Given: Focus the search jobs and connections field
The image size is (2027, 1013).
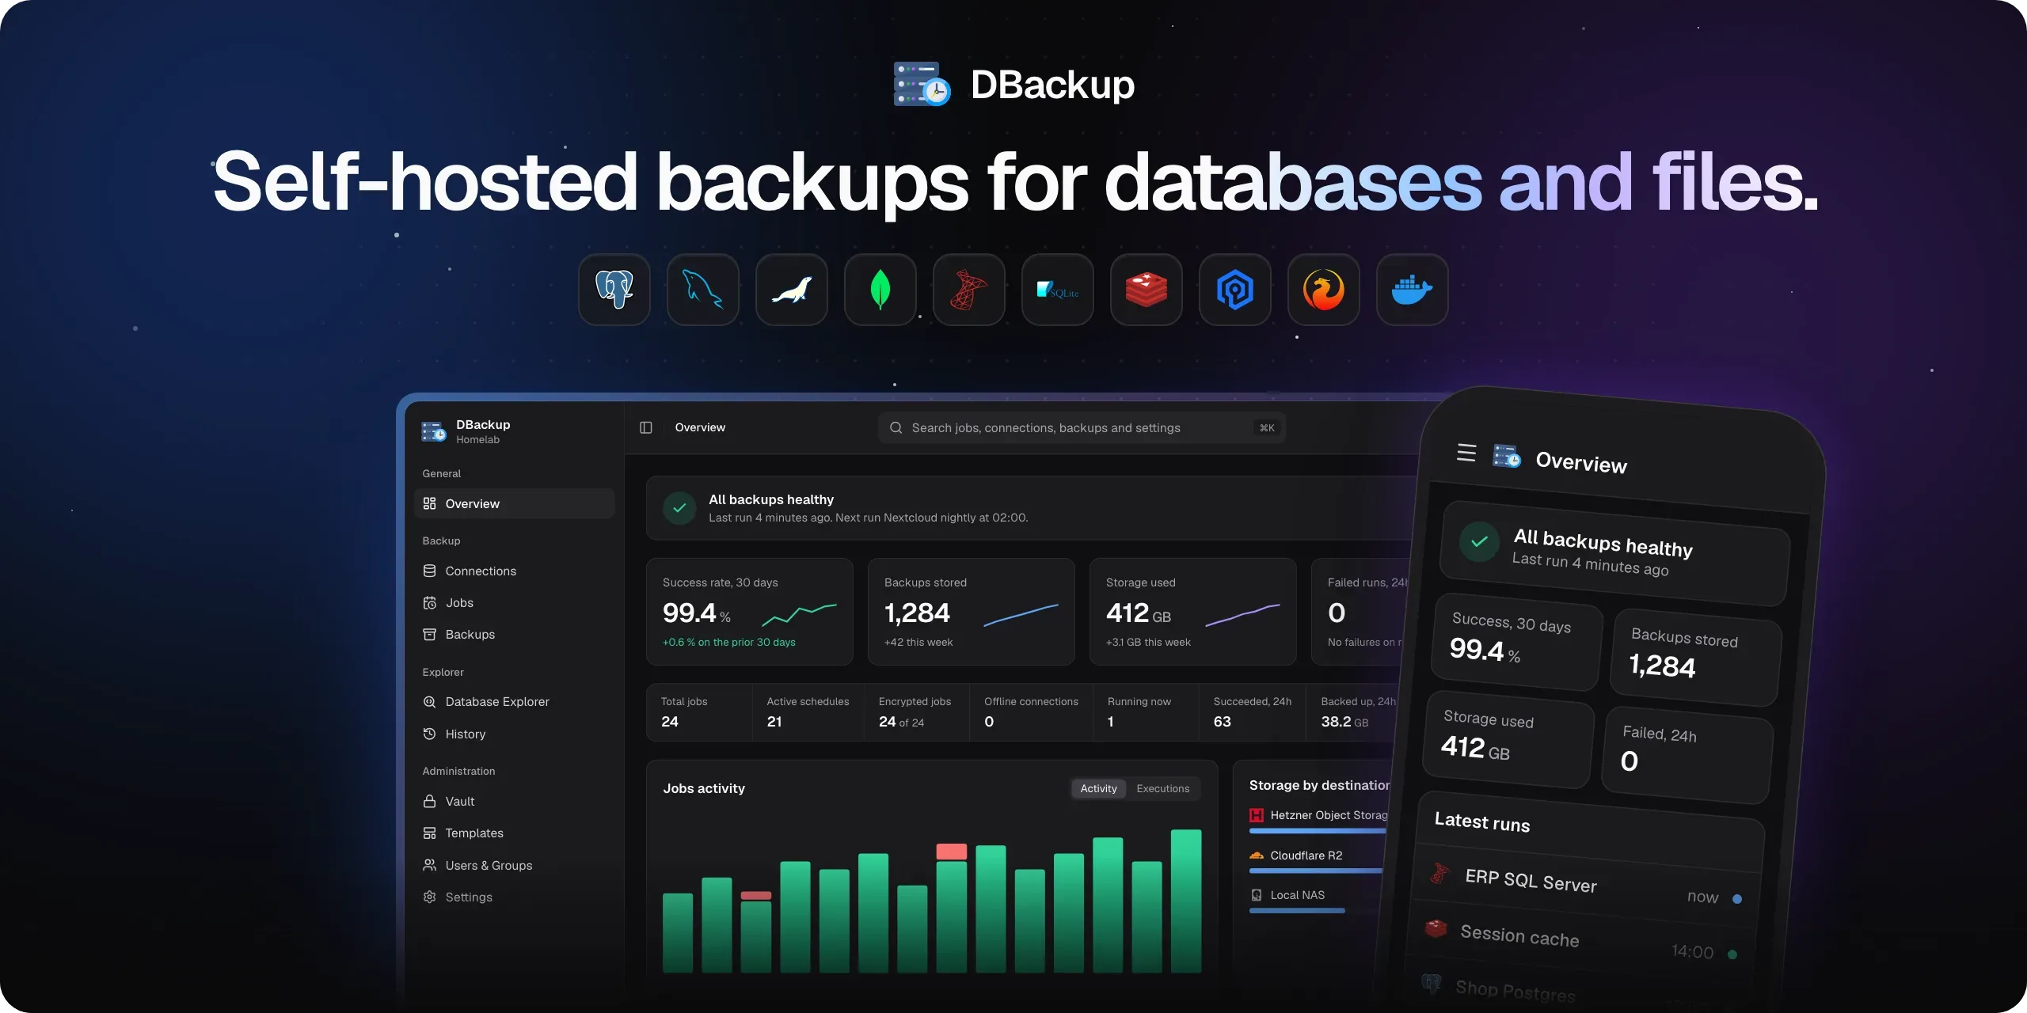Looking at the screenshot, I should 1082,427.
